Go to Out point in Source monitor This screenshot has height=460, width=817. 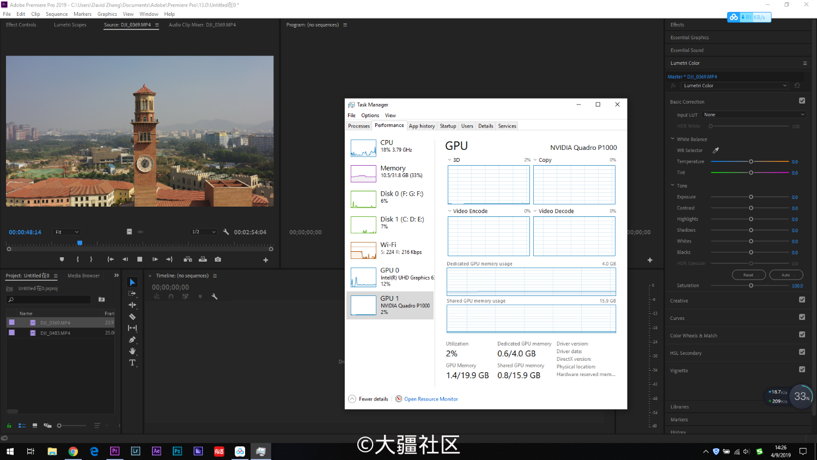[169, 259]
